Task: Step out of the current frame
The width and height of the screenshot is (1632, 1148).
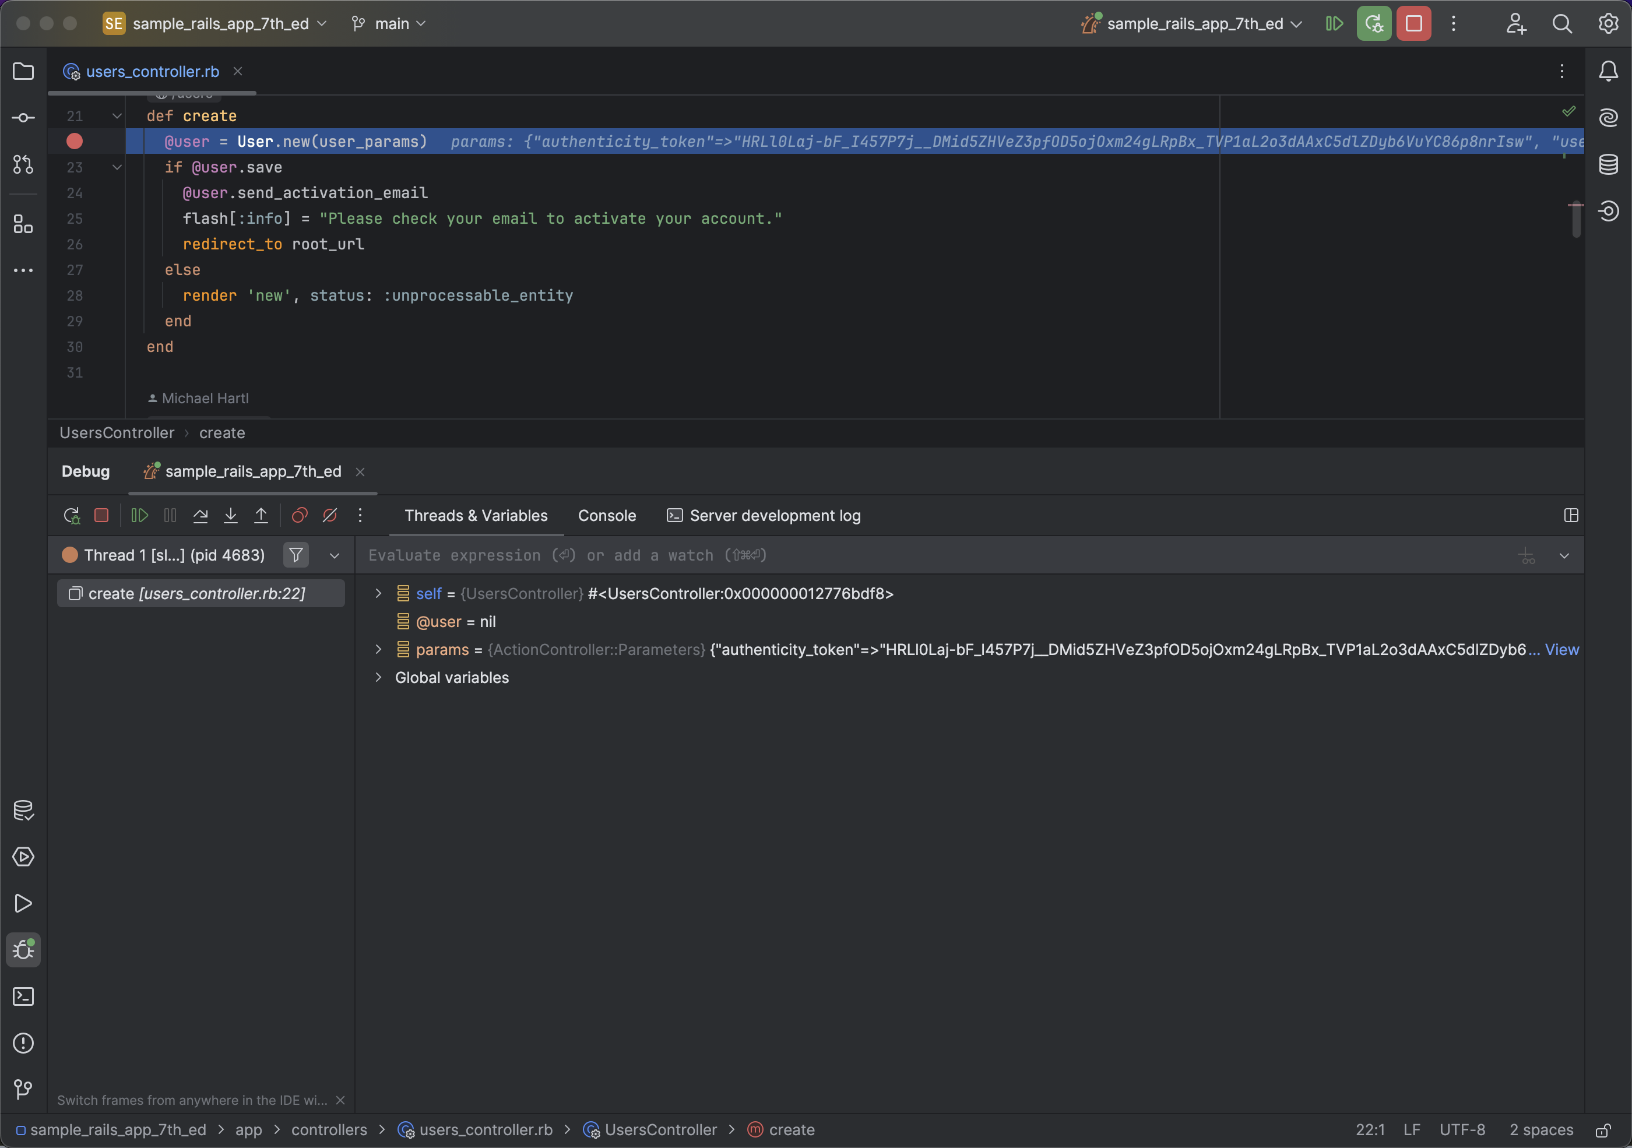Action: pyautogui.click(x=261, y=515)
